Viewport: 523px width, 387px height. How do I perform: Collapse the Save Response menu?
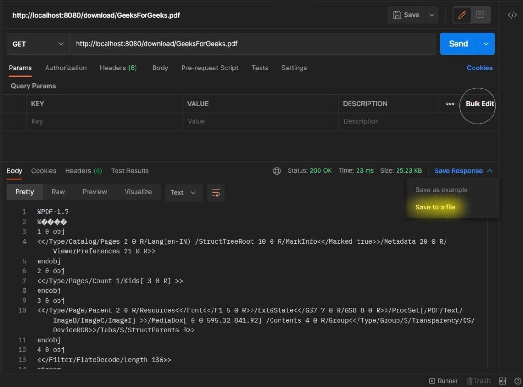pyautogui.click(x=463, y=171)
